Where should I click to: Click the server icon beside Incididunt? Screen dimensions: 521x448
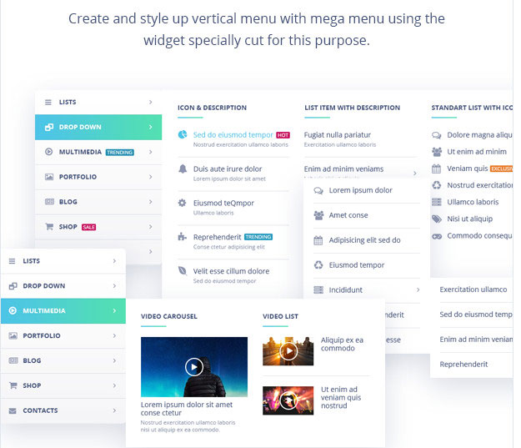point(318,290)
